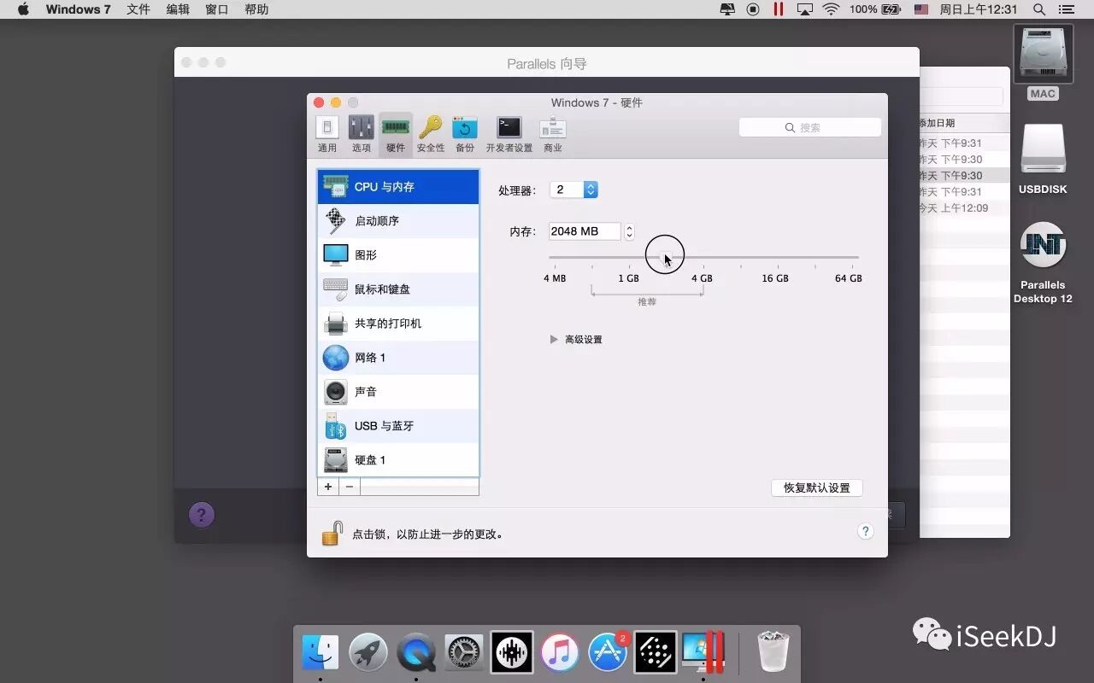Click the date and time in menu bar

coord(979,9)
